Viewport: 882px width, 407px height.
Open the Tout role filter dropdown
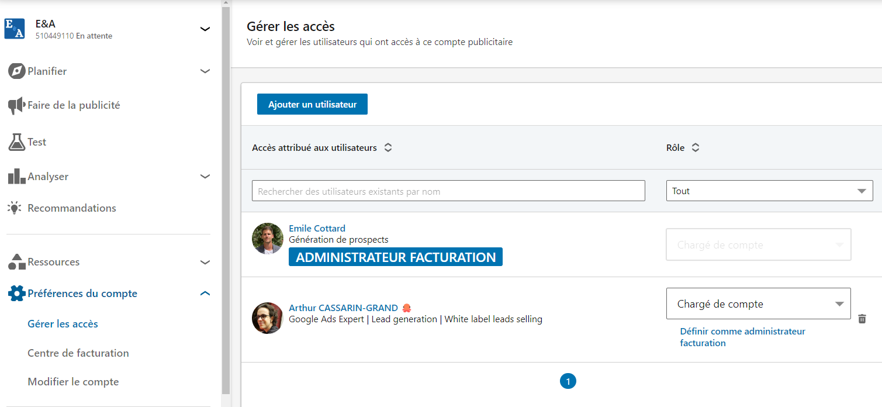[769, 191]
